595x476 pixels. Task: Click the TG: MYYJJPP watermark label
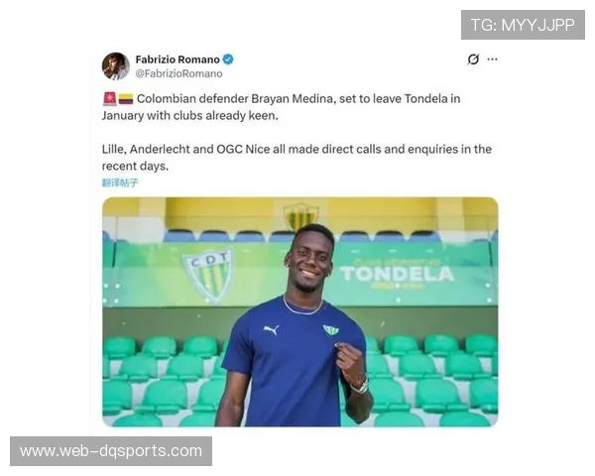coord(523,25)
